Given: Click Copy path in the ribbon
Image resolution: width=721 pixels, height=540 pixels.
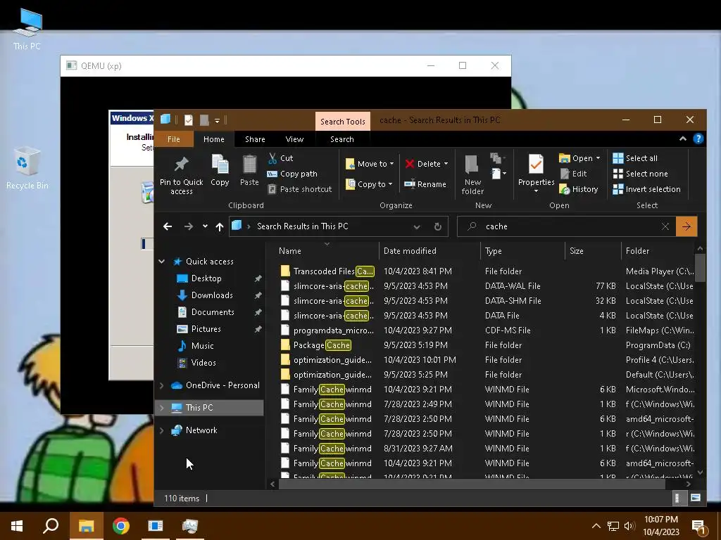Looking at the screenshot, I should click(292, 174).
